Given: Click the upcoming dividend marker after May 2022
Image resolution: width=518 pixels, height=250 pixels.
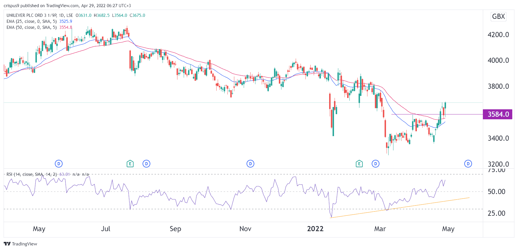Looking at the screenshot, I should pyautogui.click(x=468, y=164).
